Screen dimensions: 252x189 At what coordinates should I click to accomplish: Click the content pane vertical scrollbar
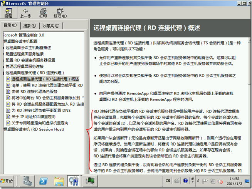(x=250, y=106)
